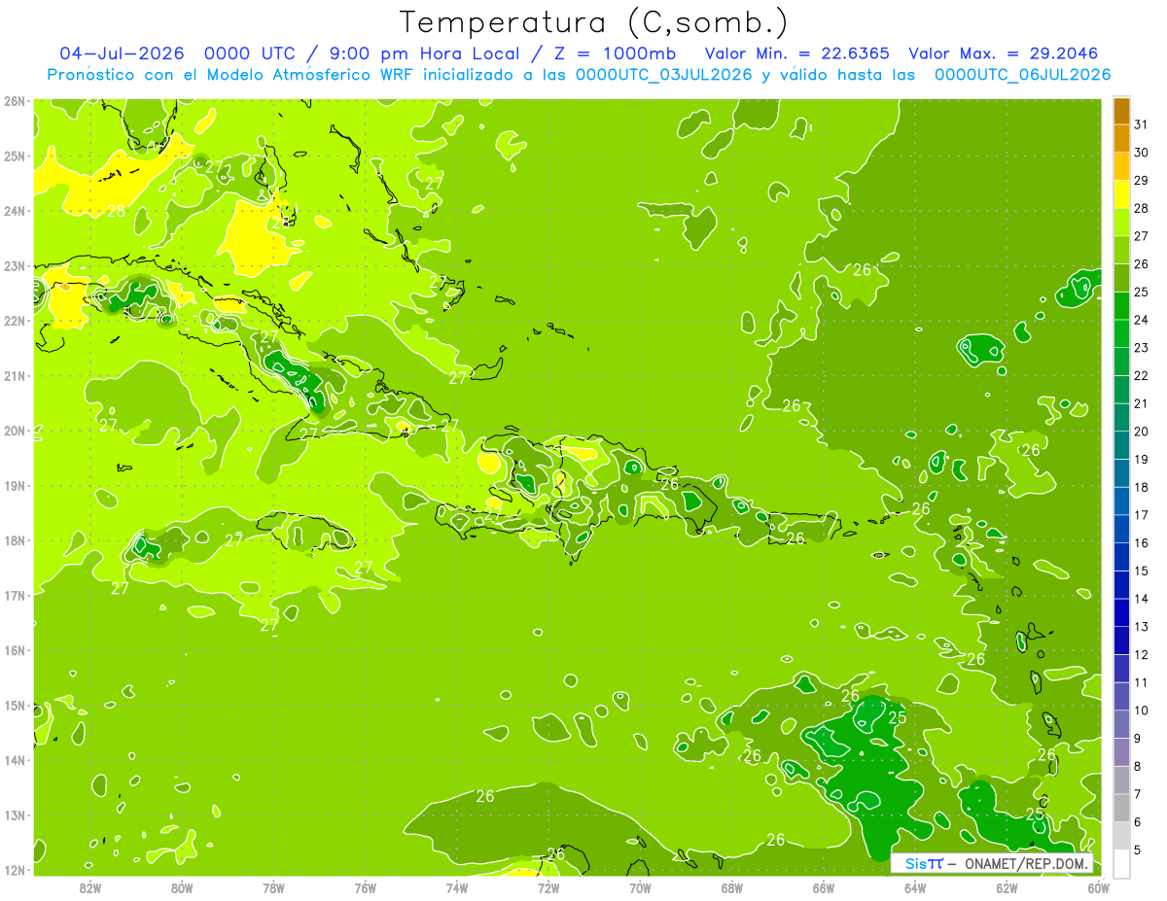The width and height of the screenshot is (1167, 901).
Task: Click the '64W' longitude axis label
Action: coord(914,887)
